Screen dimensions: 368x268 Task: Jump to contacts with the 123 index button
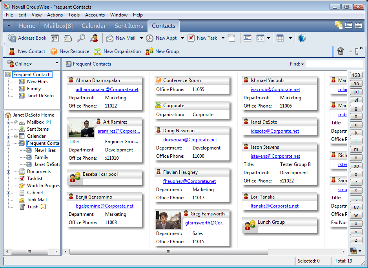coord(356,75)
